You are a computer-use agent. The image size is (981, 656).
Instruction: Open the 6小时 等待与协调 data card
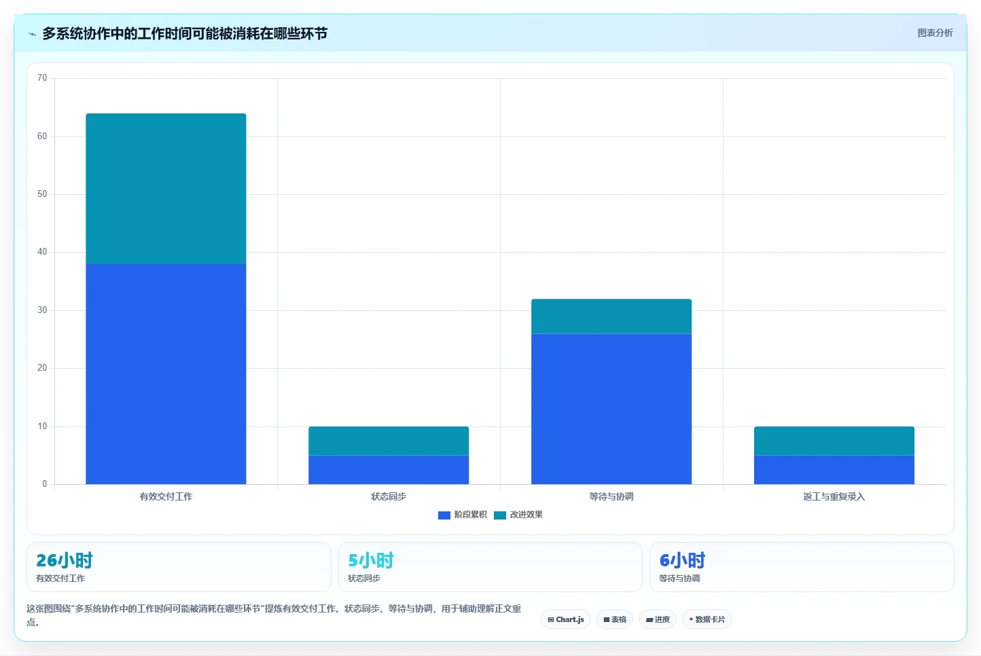pyautogui.click(x=802, y=567)
